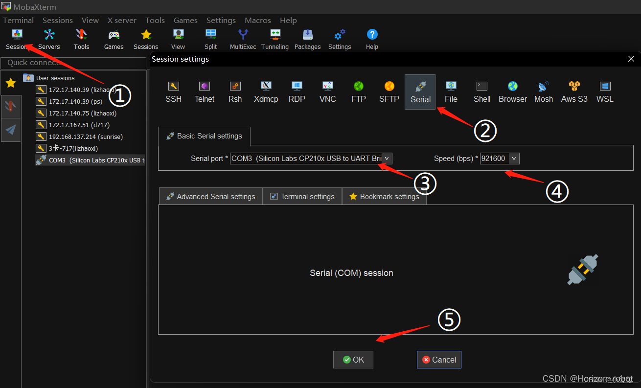Open the Tunneling toolbar icon

point(275,39)
